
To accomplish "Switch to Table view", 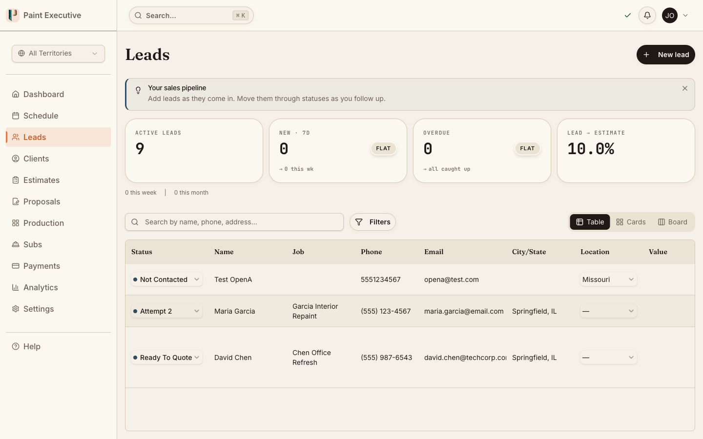I will pyautogui.click(x=590, y=222).
